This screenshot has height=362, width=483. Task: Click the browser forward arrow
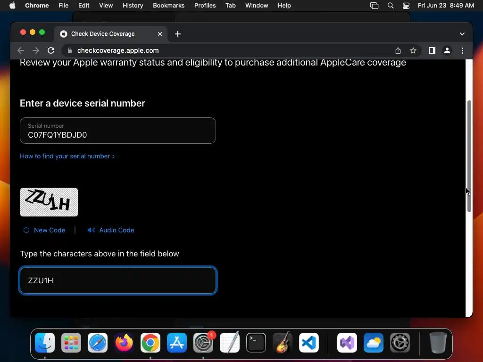coord(36,50)
